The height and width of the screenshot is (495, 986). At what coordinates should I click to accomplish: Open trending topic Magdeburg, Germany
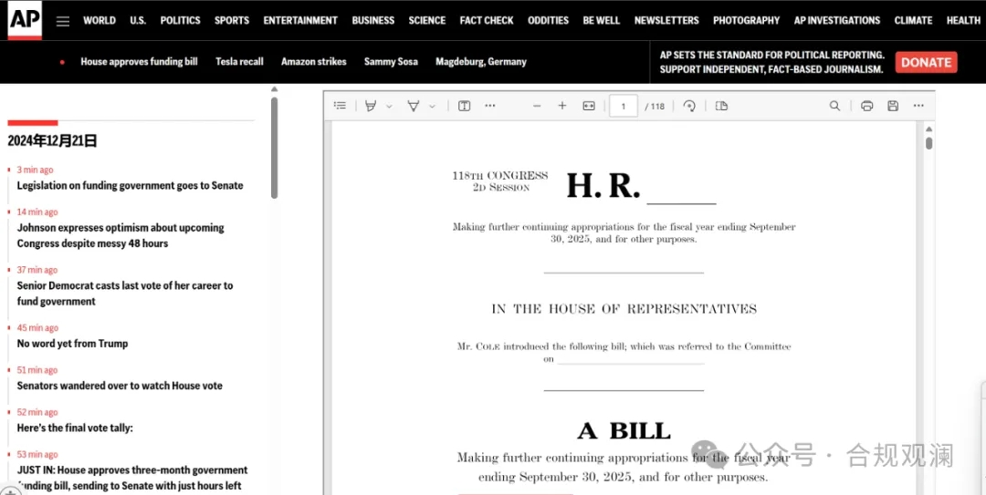[x=481, y=62]
